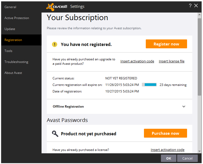203x164 pixels.
Task: Open help with the question mark icon
Action: (x=190, y=6)
